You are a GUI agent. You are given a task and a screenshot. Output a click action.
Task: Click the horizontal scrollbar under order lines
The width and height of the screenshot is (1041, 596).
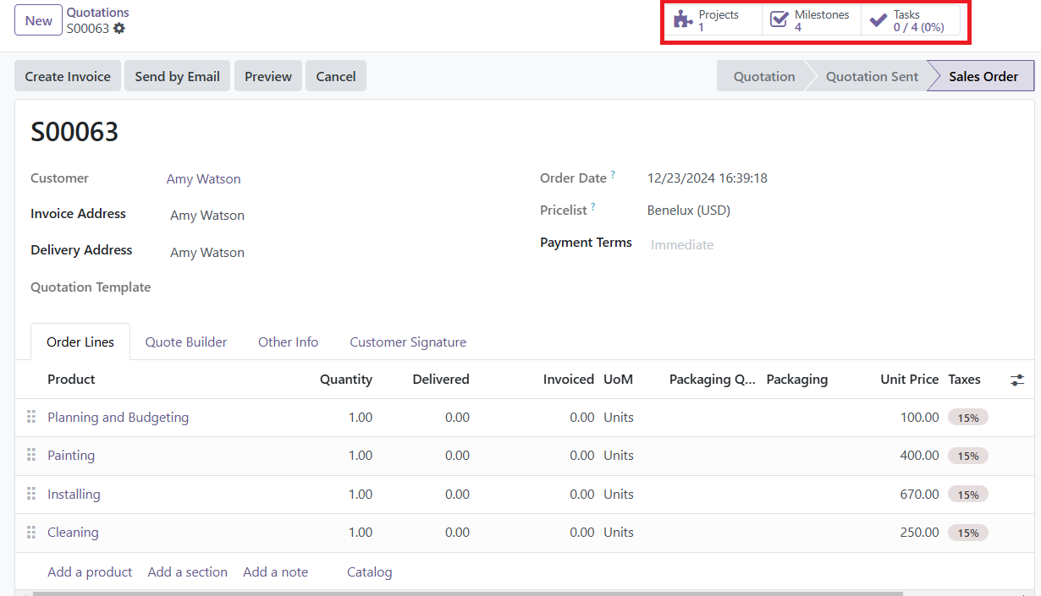click(x=468, y=593)
